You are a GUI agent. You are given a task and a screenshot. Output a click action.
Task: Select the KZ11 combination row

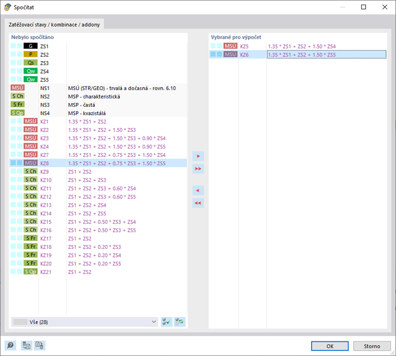98,188
